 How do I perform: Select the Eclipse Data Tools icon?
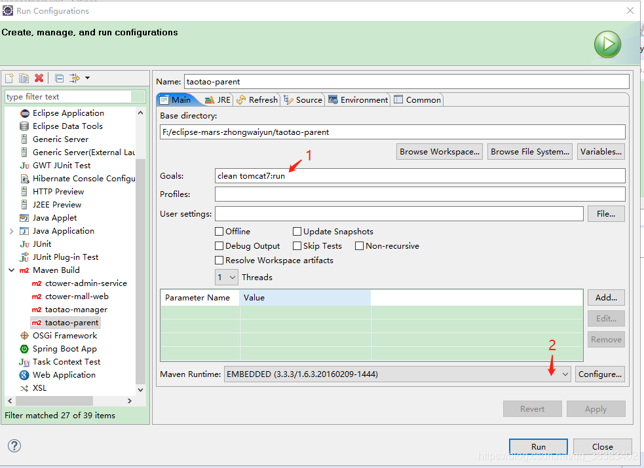coord(25,126)
